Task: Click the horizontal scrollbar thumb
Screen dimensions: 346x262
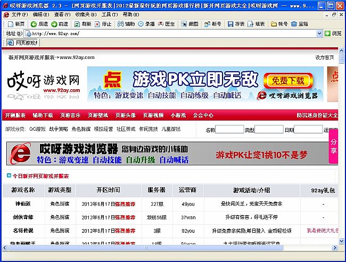Action: 146,248
